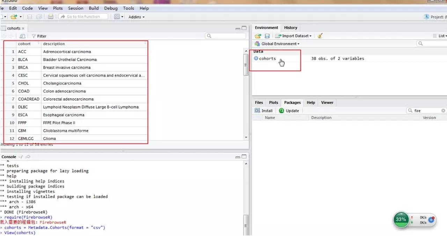Image resolution: width=447 pixels, height=236 pixels.
Task: Toggle the Filter option in data viewer
Action: (x=39, y=36)
